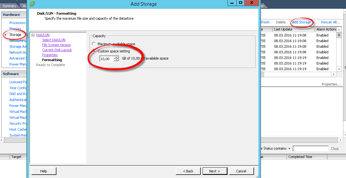Viewport: 346px width, 178px height.
Task: Close the Add Storage dialog
Action: click(252, 3)
